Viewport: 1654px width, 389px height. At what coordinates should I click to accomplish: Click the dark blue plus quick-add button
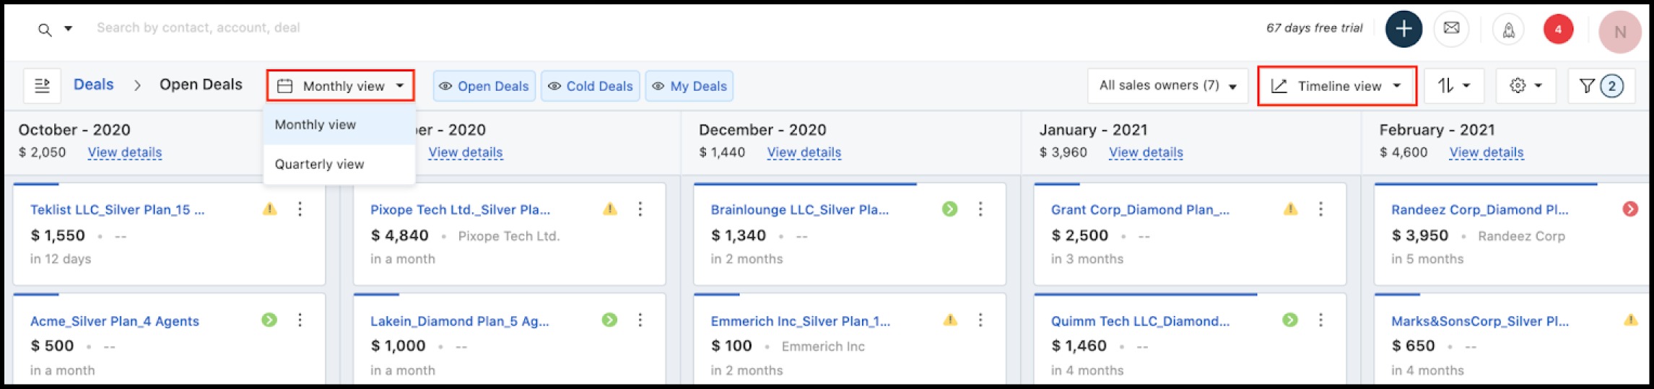pyautogui.click(x=1403, y=29)
